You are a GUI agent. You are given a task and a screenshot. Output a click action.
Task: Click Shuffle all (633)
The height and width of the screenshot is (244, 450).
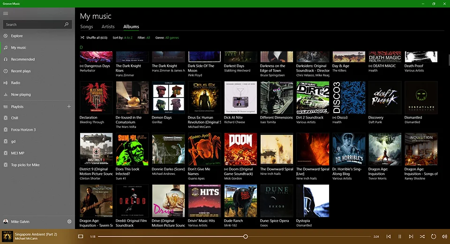pos(94,38)
